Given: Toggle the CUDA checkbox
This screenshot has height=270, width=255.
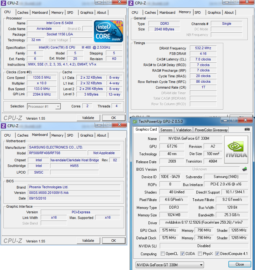Looking at the screenshot, I should click(182, 254).
